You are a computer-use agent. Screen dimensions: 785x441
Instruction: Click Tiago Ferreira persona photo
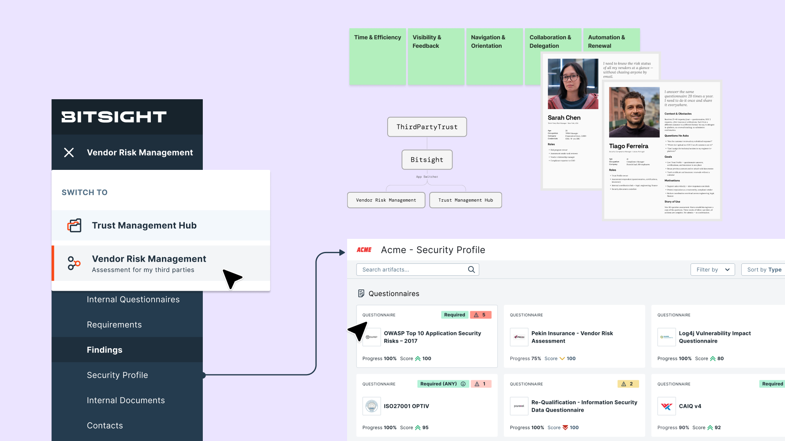pos(634,112)
